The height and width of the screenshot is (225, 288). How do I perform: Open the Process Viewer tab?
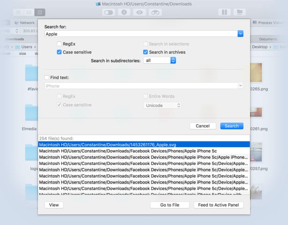[x=270, y=22]
